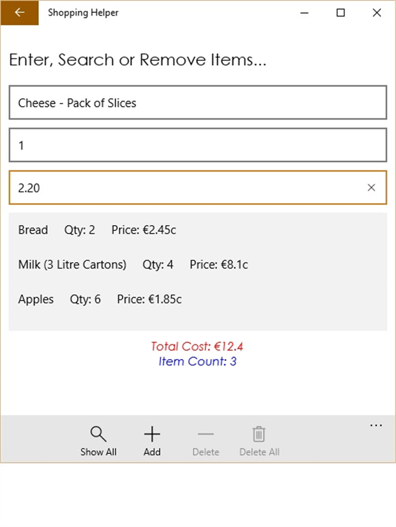Click the Delete minus icon
The width and height of the screenshot is (396, 527).
pyautogui.click(x=205, y=434)
